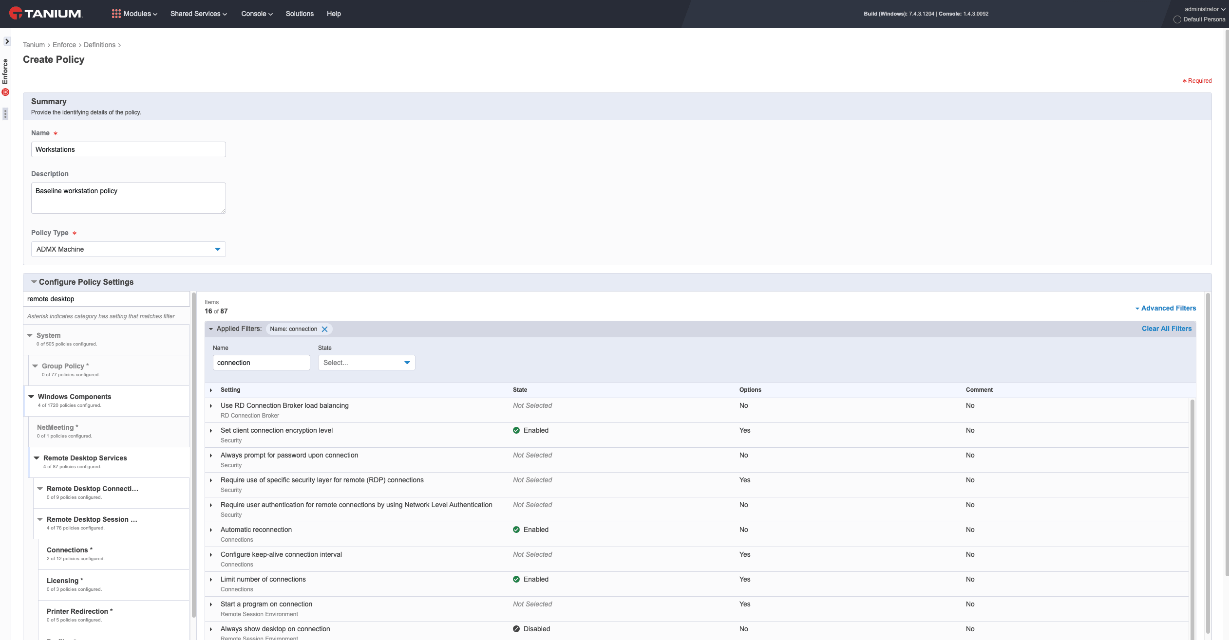Click the green Enabled icon for Automatic reconnection

(x=516, y=530)
